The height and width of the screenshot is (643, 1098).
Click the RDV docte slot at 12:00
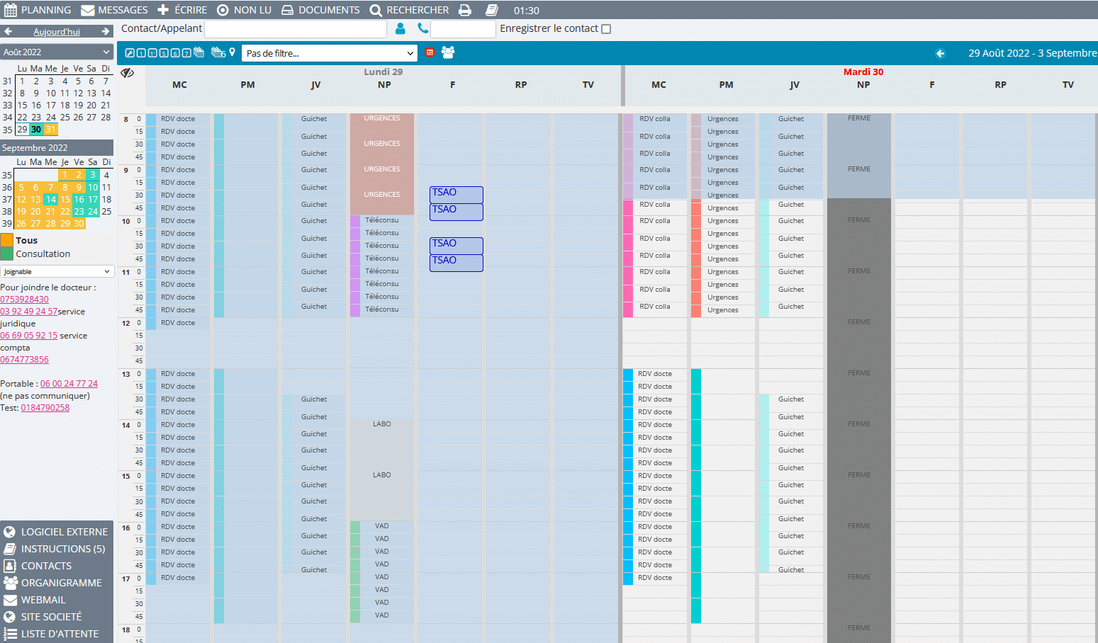(x=178, y=323)
